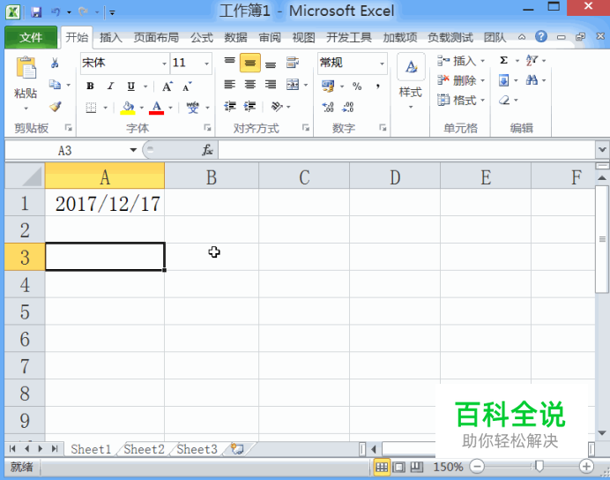Open the font size 11 dropdown
The image size is (610, 480).
coord(206,63)
